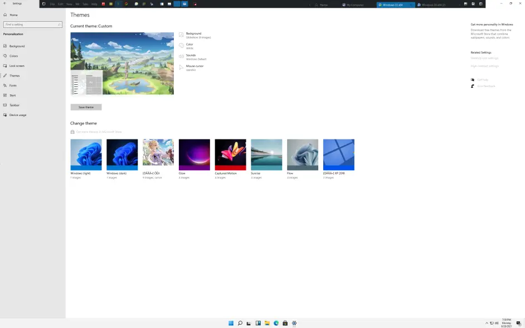Click the current theme preview image
Viewport: 525px width, 328px height.
pos(122,64)
